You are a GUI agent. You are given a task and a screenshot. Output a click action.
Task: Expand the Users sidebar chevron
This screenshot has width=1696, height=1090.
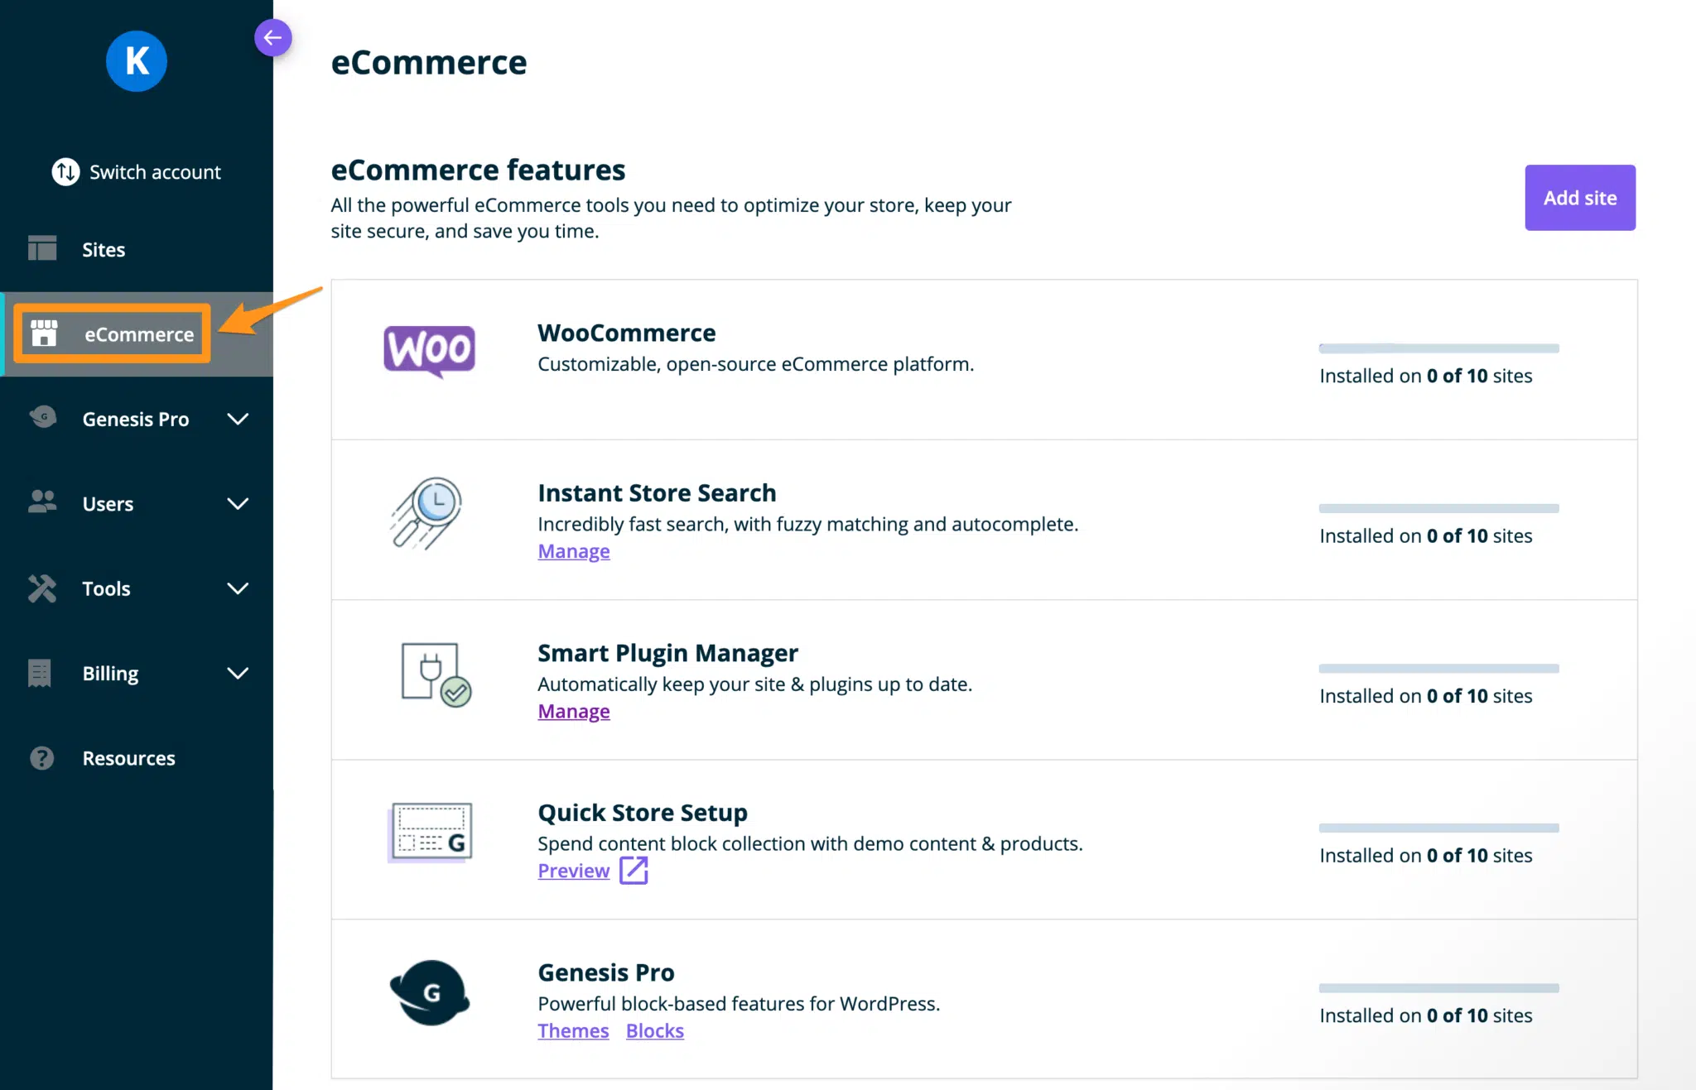pyautogui.click(x=238, y=504)
